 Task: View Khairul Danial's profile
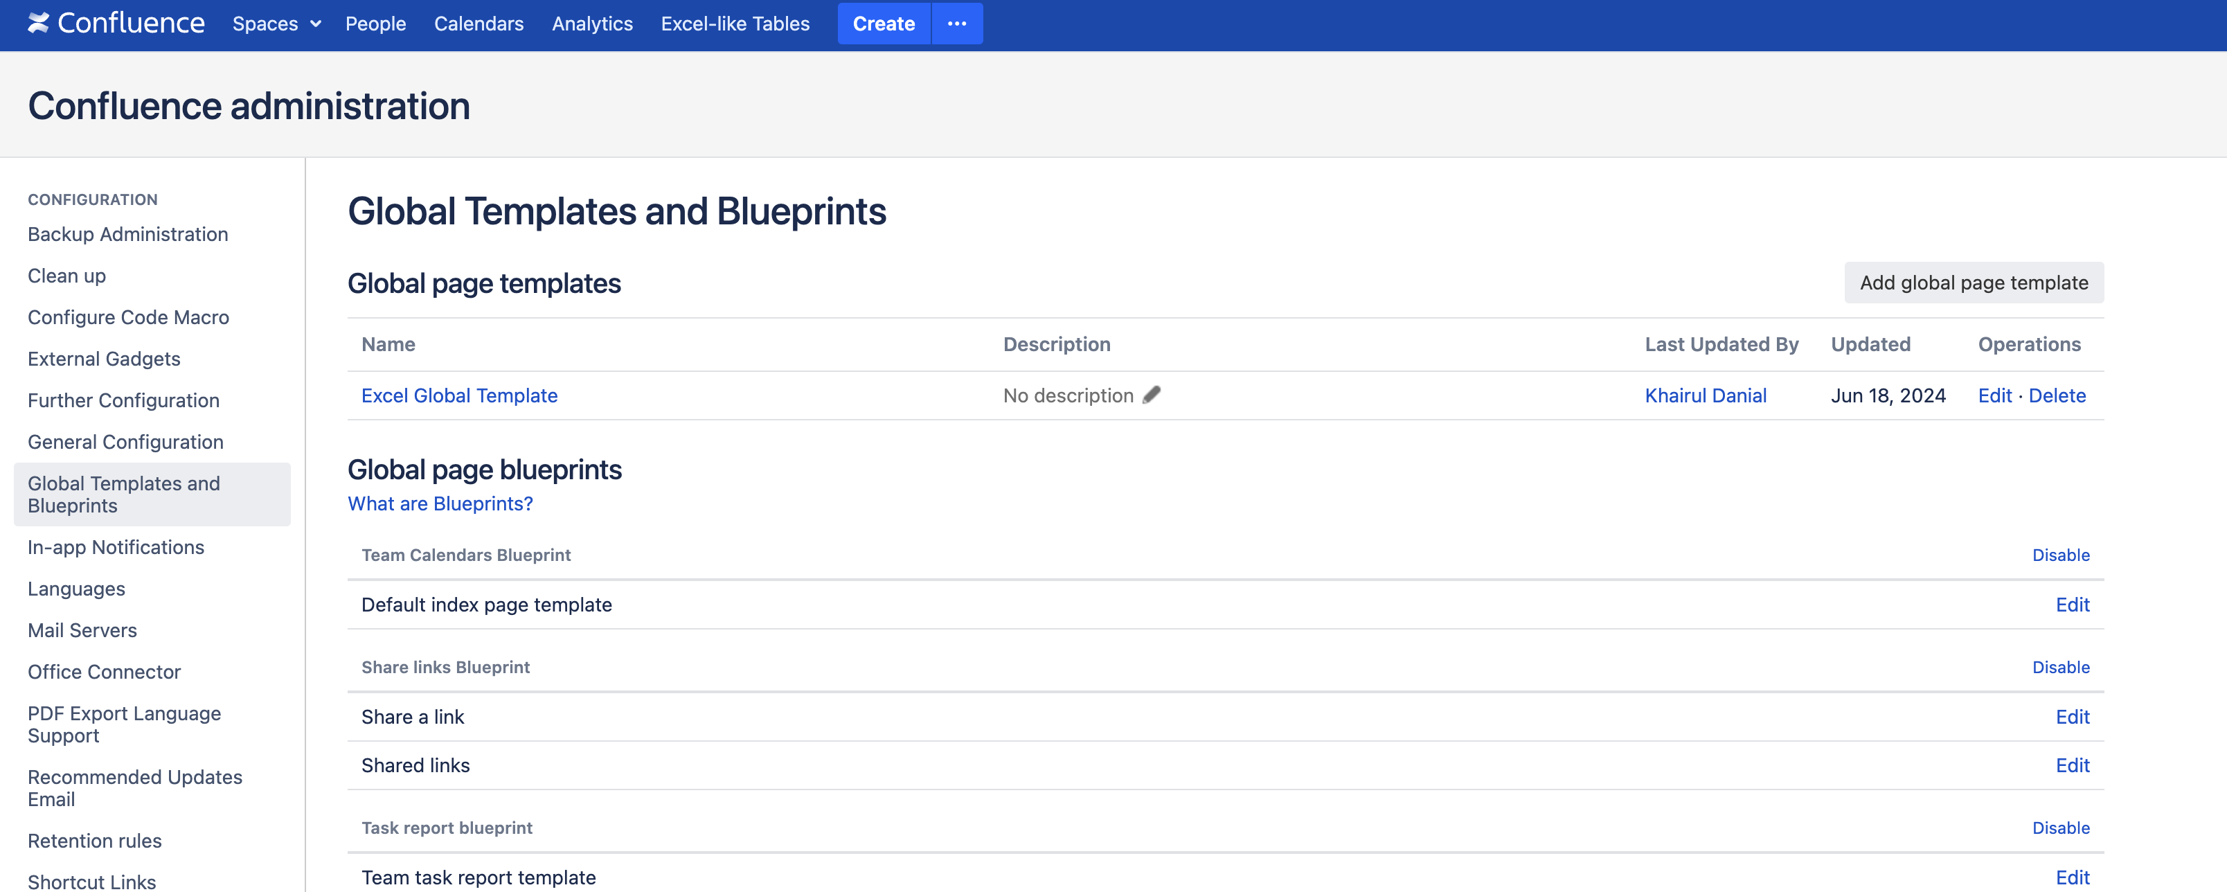pos(1705,395)
